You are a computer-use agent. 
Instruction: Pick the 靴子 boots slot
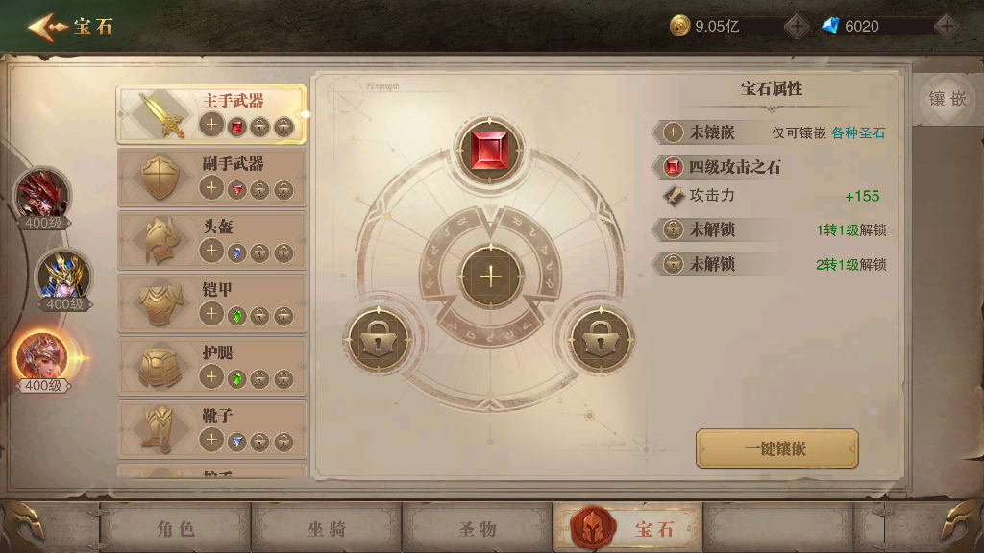212,429
